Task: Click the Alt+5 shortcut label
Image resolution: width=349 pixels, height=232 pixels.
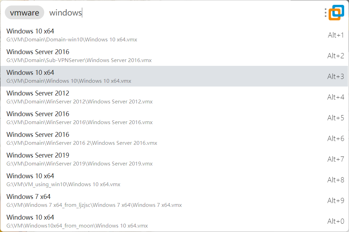Action: coord(336,118)
